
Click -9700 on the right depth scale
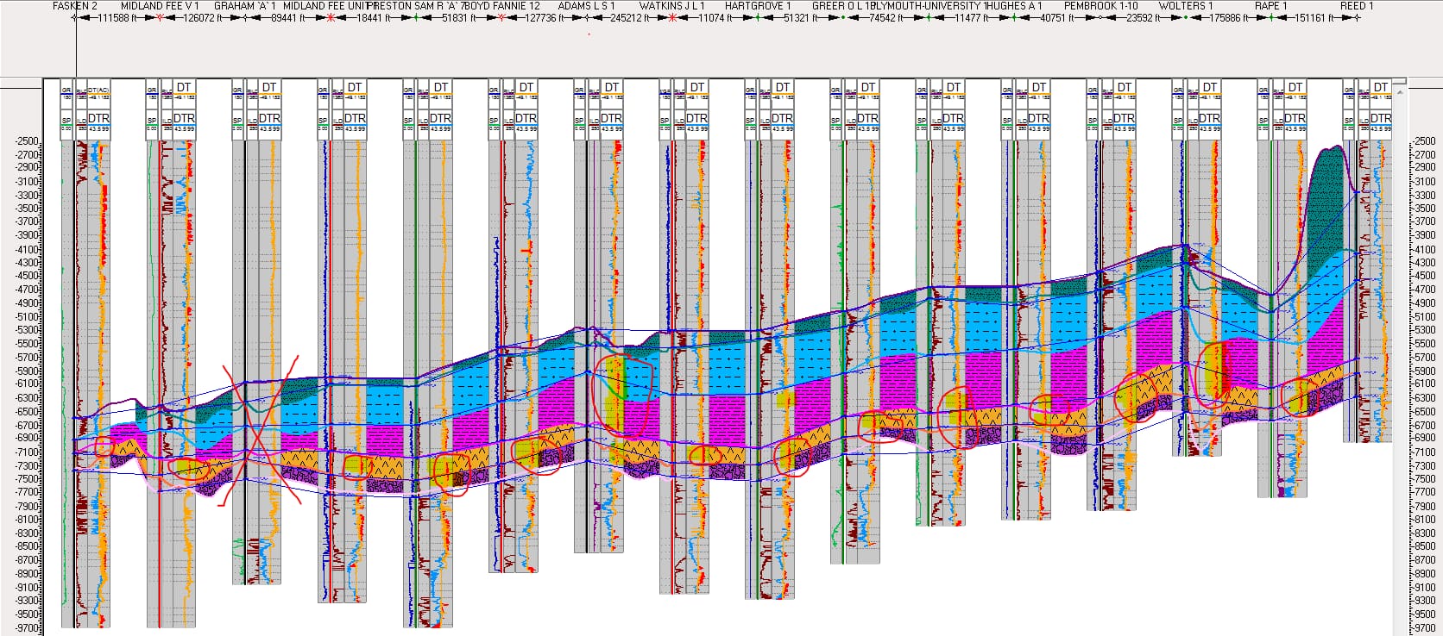click(x=1425, y=627)
